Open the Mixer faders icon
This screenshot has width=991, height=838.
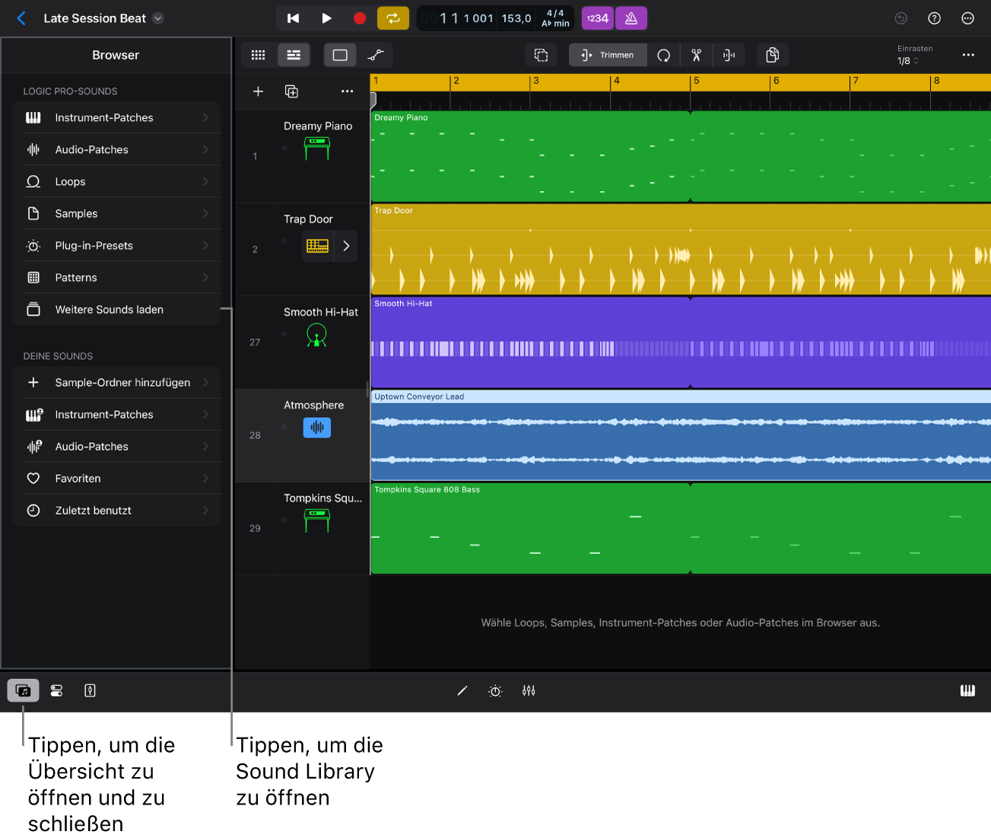529,690
